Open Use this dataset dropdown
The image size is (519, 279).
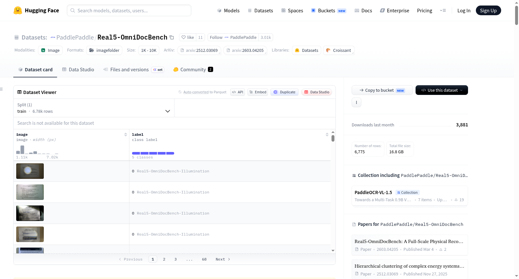[442, 90]
